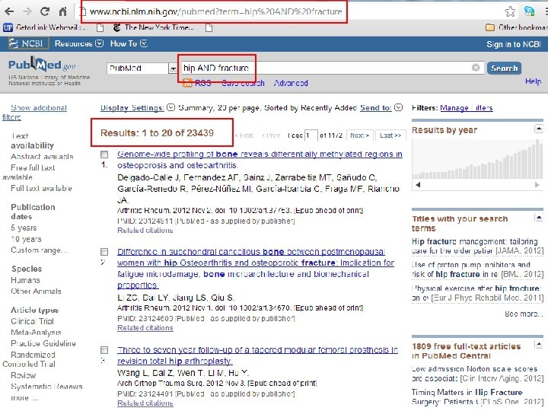The image size is (548, 411).
Task: Click the PubMed.gov logo
Action: point(42,65)
